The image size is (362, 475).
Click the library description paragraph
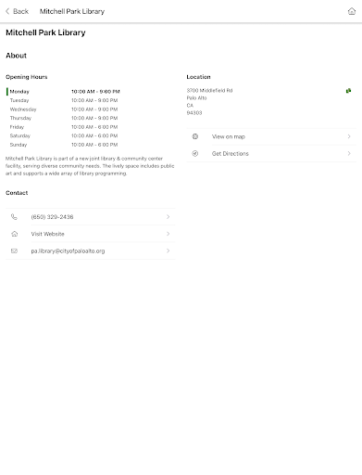pyautogui.click(x=90, y=166)
